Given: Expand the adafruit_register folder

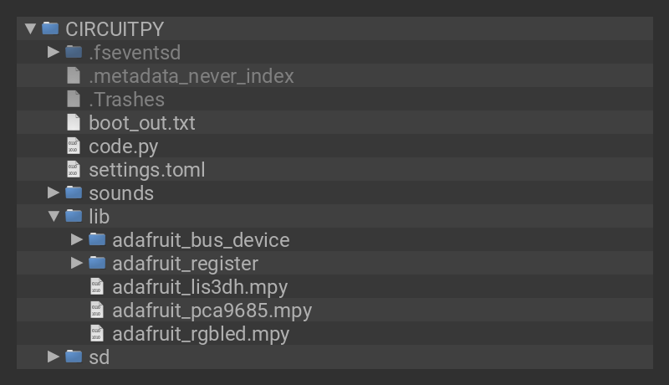Looking at the screenshot, I should [x=77, y=263].
